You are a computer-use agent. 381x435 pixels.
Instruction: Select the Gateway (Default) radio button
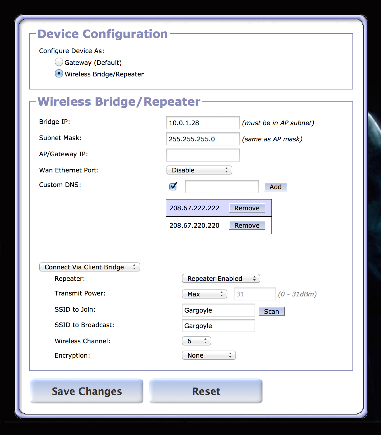pyautogui.click(x=59, y=62)
